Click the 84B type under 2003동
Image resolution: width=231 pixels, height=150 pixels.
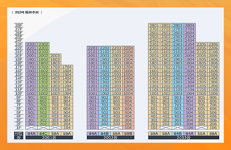coord(178,134)
